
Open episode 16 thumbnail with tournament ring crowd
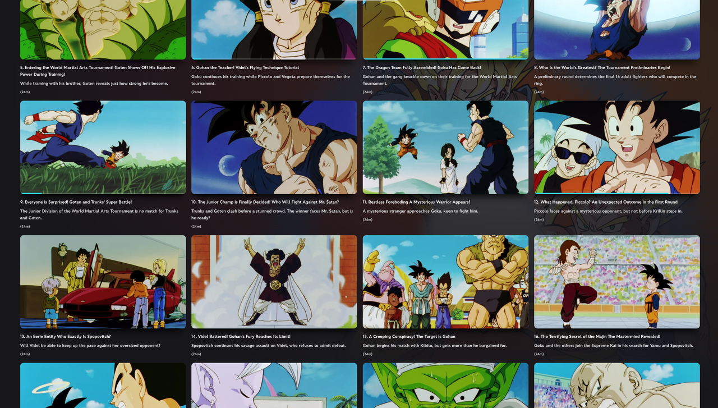(616, 282)
